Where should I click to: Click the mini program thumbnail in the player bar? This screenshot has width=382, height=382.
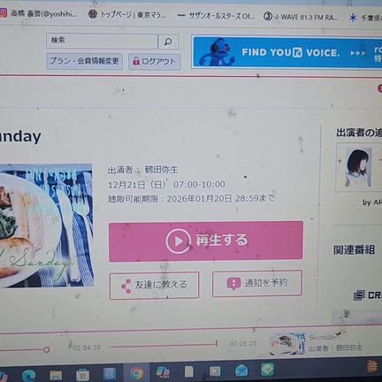point(287,343)
